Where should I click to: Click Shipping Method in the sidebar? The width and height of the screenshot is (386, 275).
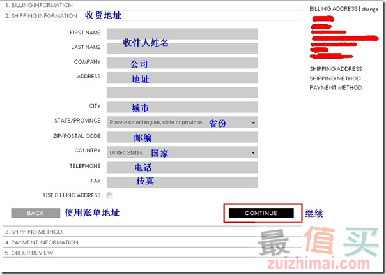tap(335, 78)
